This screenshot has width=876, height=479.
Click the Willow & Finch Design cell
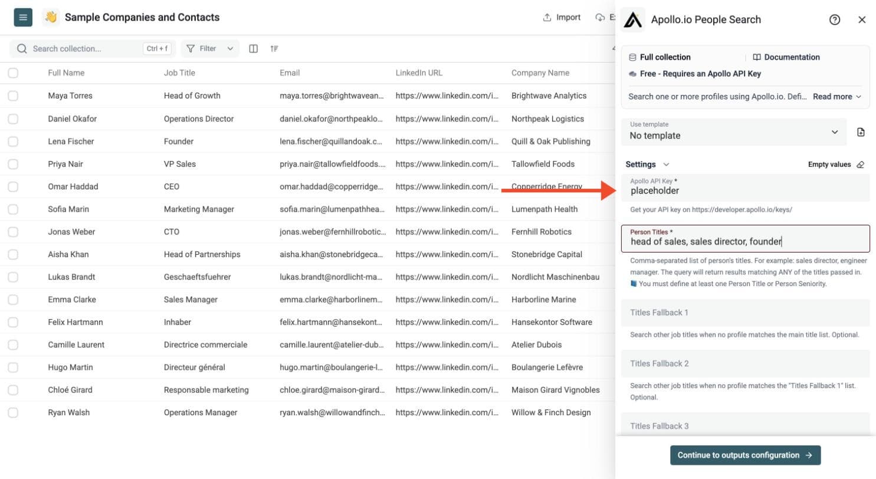click(x=551, y=412)
